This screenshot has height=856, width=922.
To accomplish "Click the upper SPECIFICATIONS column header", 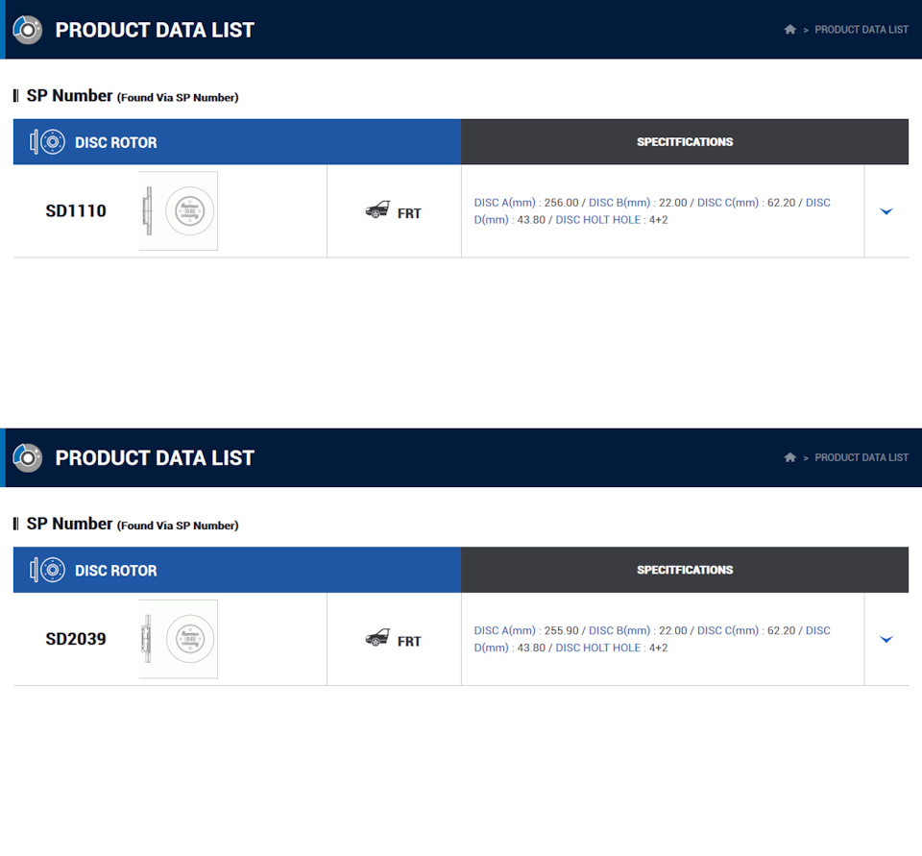I will [685, 142].
